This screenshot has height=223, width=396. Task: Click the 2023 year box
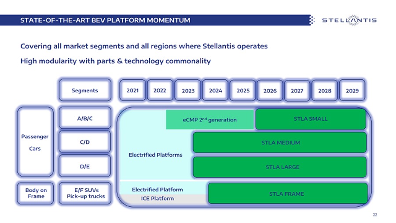coord(188,91)
